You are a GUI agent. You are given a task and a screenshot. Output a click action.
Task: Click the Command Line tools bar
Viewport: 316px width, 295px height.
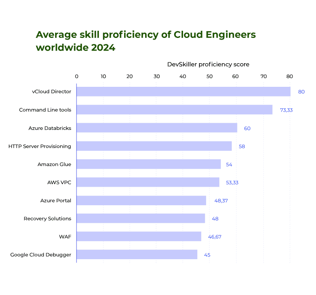pos(175,110)
